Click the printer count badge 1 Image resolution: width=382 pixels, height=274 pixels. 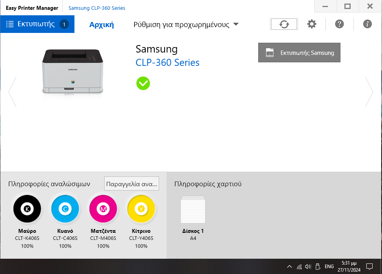(64, 24)
